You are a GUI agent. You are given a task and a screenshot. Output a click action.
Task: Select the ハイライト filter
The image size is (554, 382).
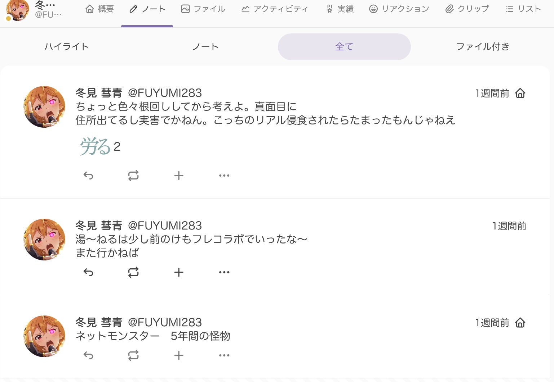[67, 47]
